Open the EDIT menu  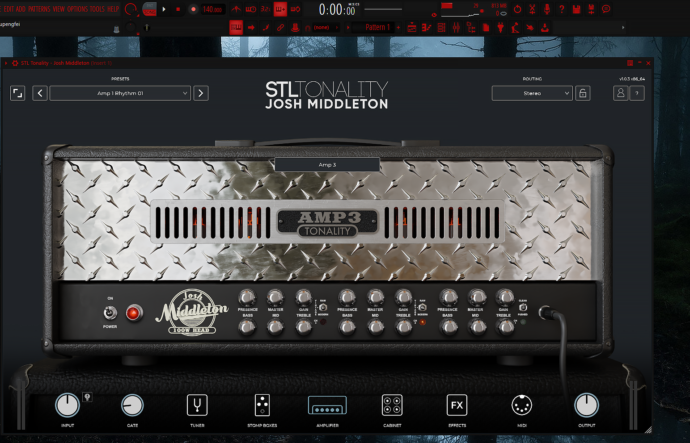coord(9,9)
